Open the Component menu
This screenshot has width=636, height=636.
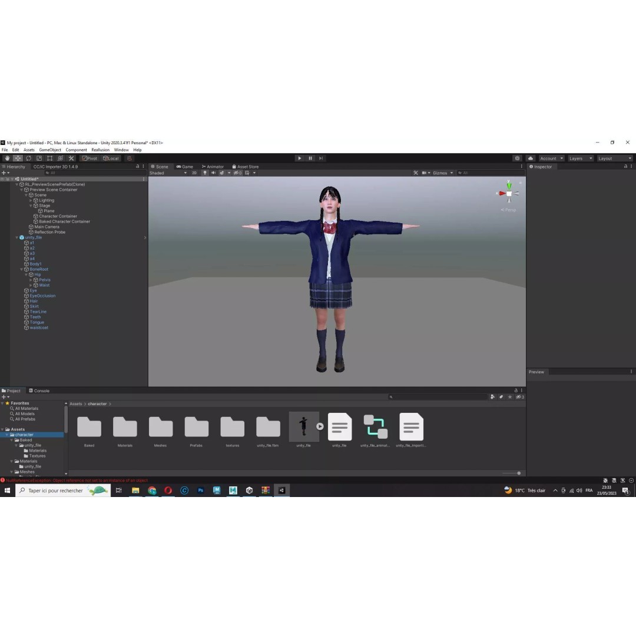click(x=76, y=150)
